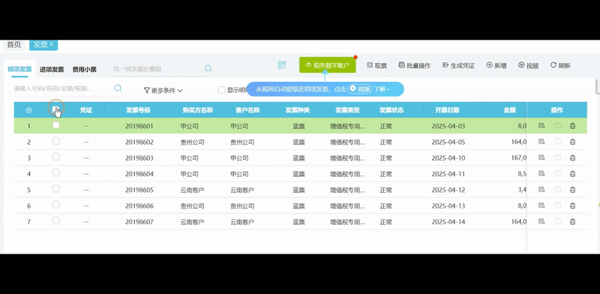The image size is (600, 294).
Task: View details icon for invoice 20198607
Action: [x=541, y=221]
